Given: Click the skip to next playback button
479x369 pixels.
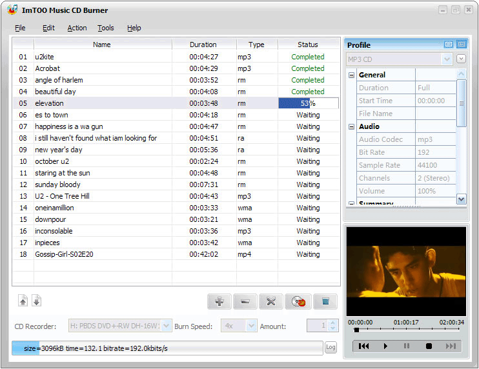Looking at the screenshot, I should [x=451, y=346].
